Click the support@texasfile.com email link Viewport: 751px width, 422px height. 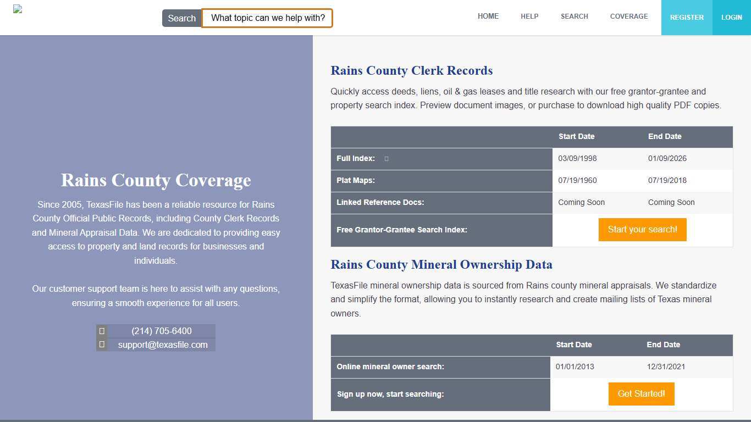[162, 345]
